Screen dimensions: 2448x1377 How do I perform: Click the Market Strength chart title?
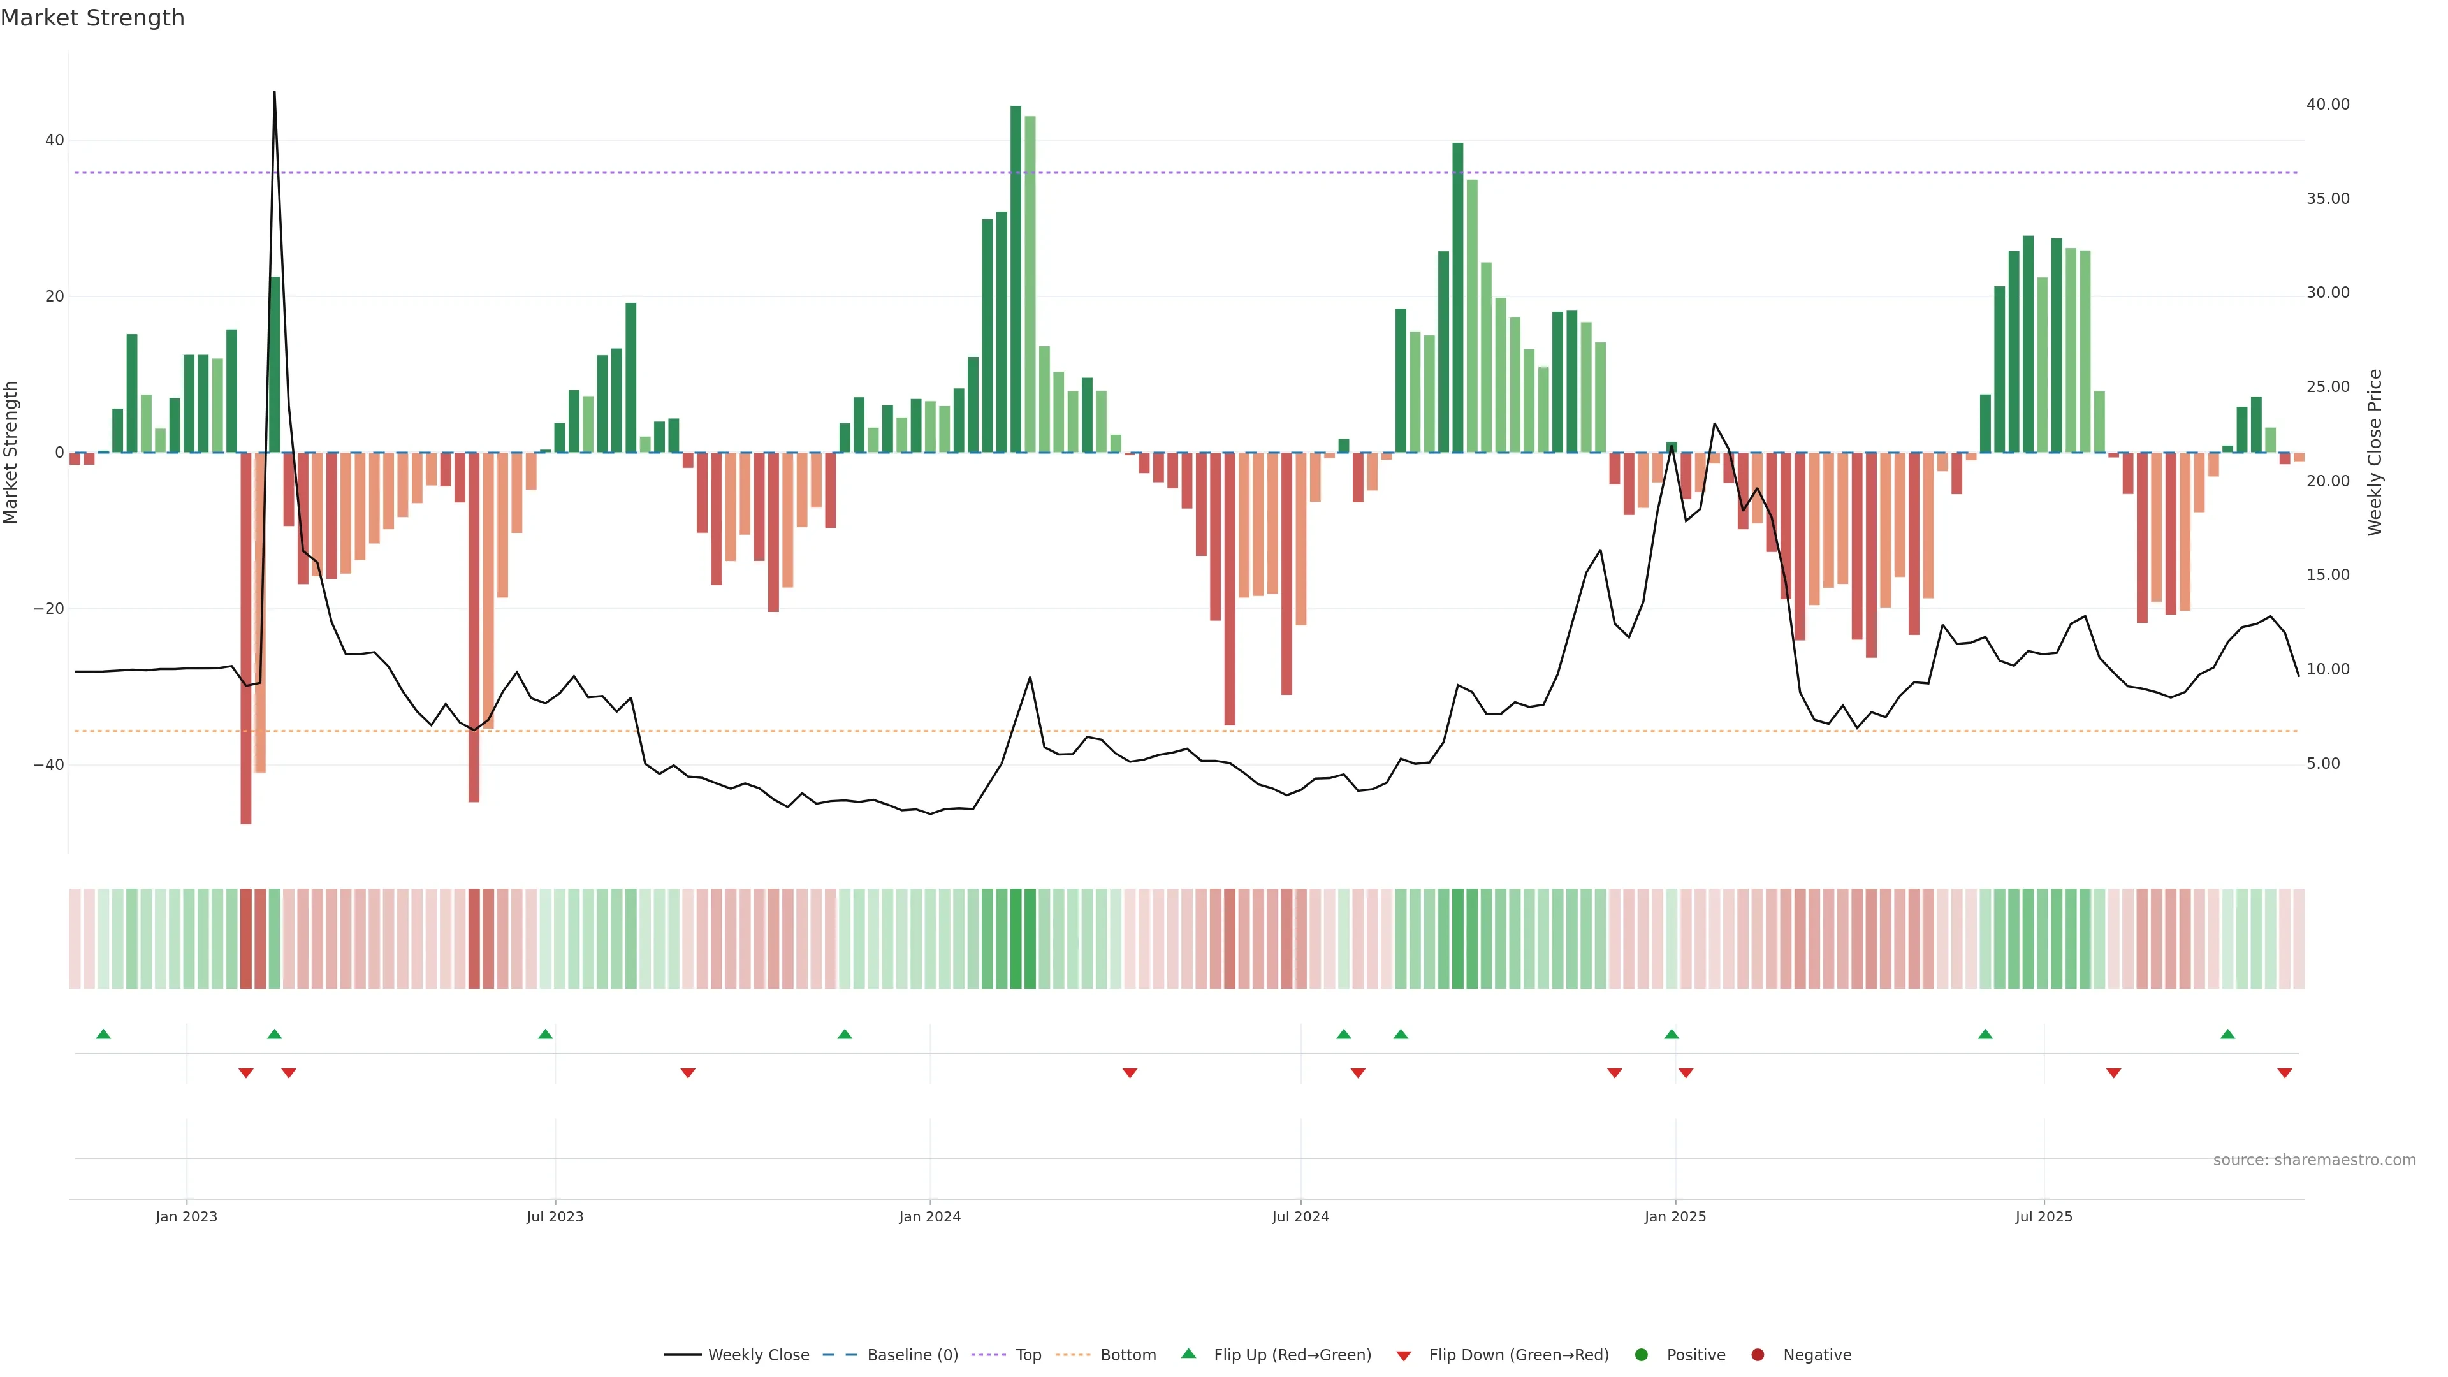(x=93, y=18)
